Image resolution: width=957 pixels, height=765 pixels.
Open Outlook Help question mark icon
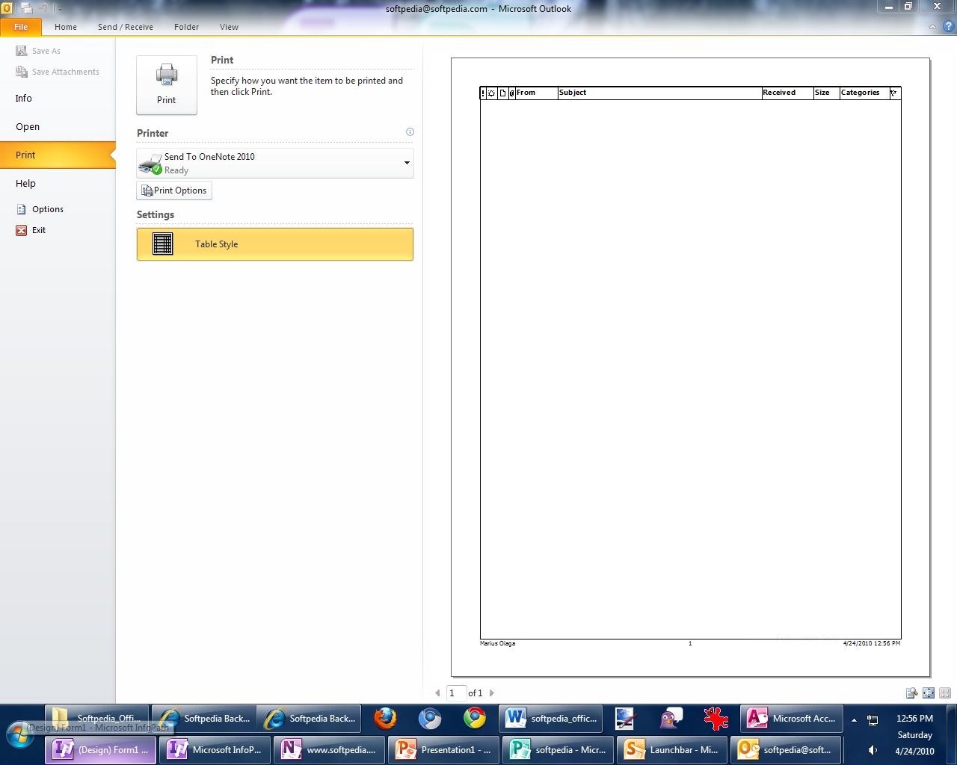(x=947, y=26)
